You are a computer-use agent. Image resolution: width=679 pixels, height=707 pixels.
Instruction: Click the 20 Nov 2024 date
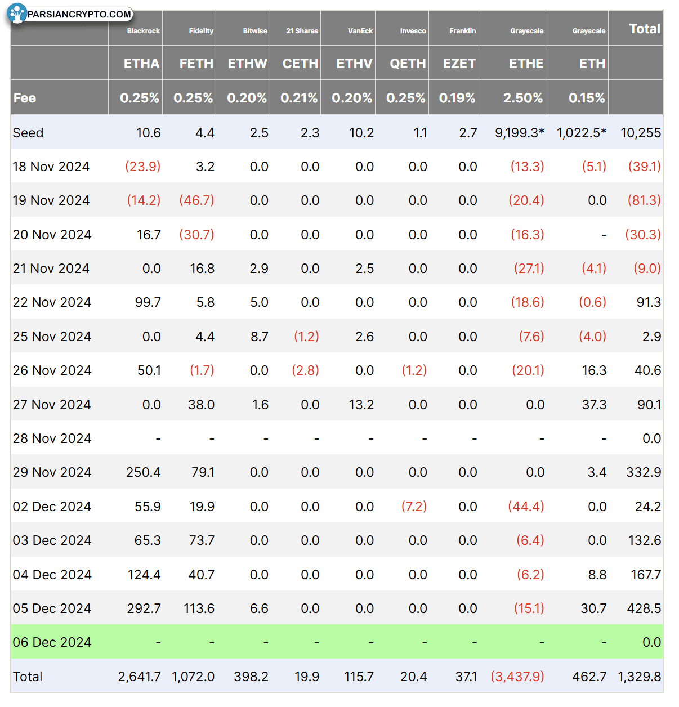[x=52, y=235]
